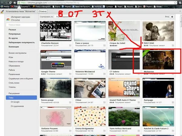Open the Маркет bookmark
Screen dimensions: 182x136
pyautogui.click(x=66, y=7)
